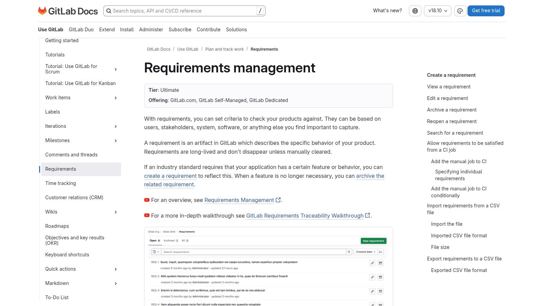This screenshot has width=544, height=306.
Task: Click the YouTube icon beside the Traceability Walkthrough
Action: tap(147, 216)
